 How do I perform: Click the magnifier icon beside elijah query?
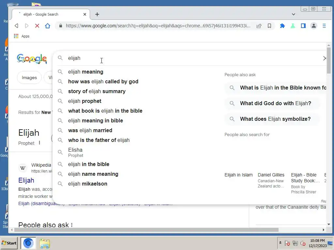click(60, 58)
